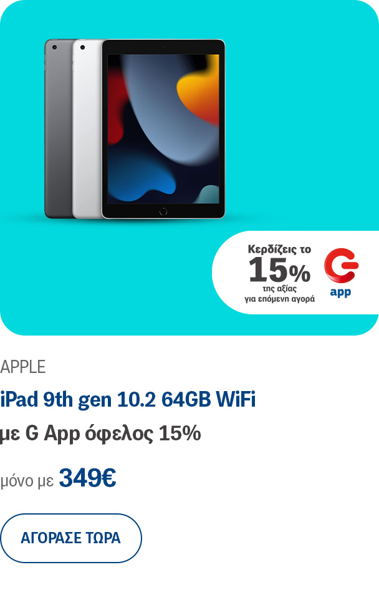Select the front-facing iPad screen image
379x600 pixels.
point(163,129)
